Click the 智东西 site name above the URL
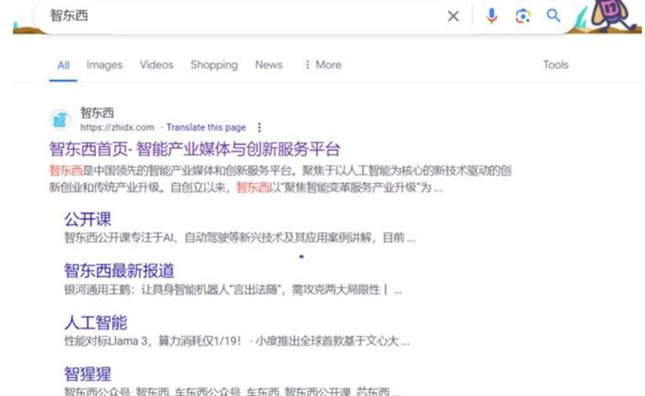Viewport: 645px width, 396px height. 97,112
